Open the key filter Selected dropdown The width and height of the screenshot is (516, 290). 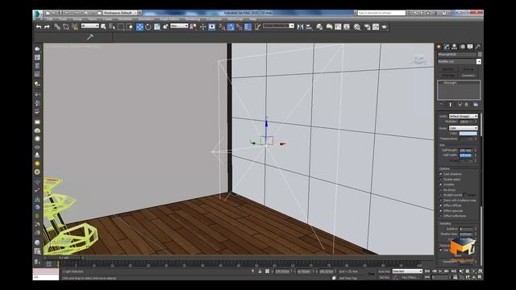point(407,271)
